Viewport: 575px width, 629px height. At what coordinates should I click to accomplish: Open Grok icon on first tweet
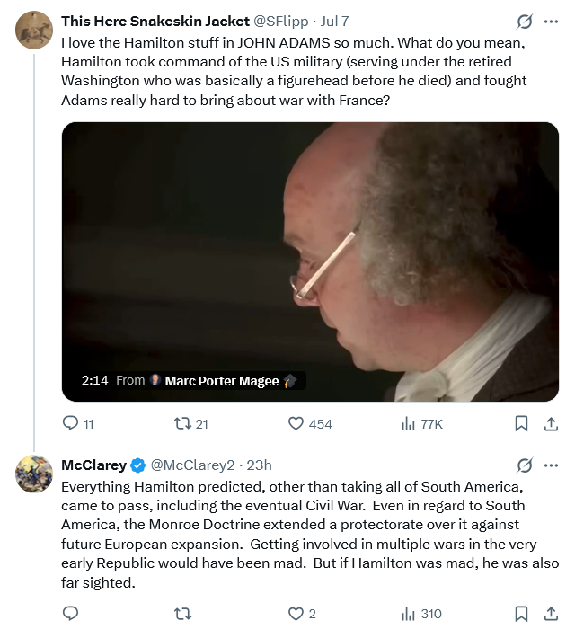pyautogui.click(x=525, y=22)
